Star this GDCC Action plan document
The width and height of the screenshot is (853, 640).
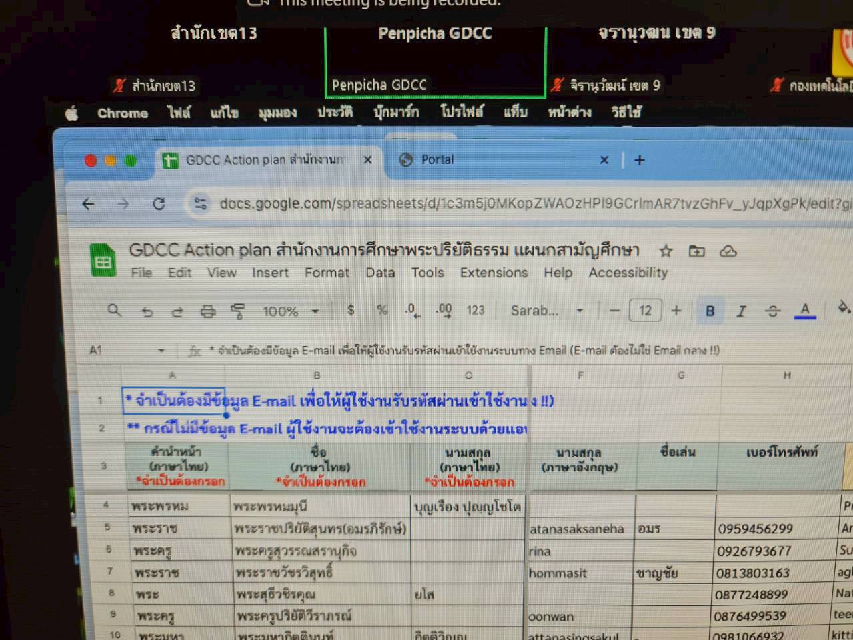(665, 251)
